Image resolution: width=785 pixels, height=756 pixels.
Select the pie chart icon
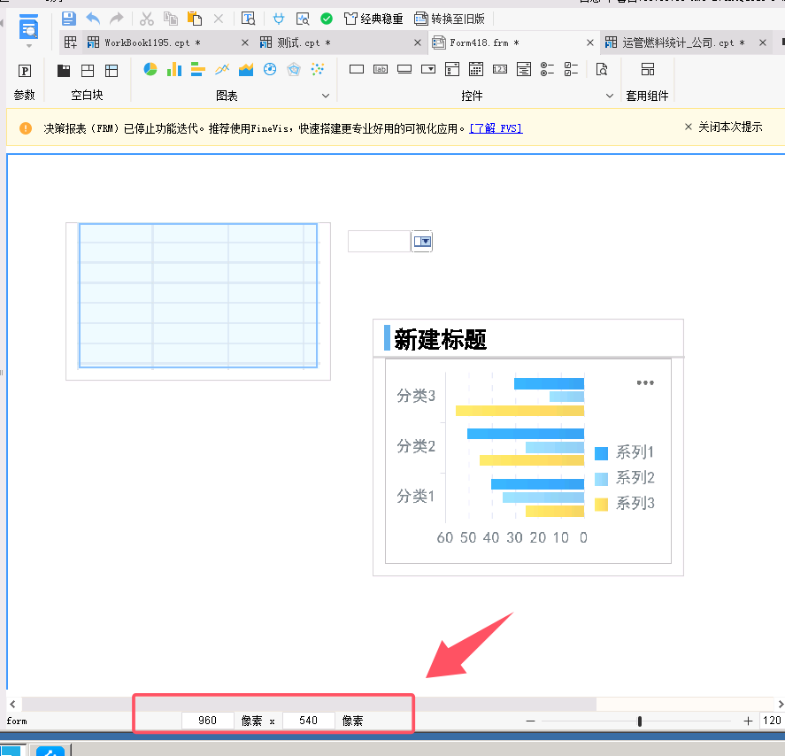pos(150,69)
